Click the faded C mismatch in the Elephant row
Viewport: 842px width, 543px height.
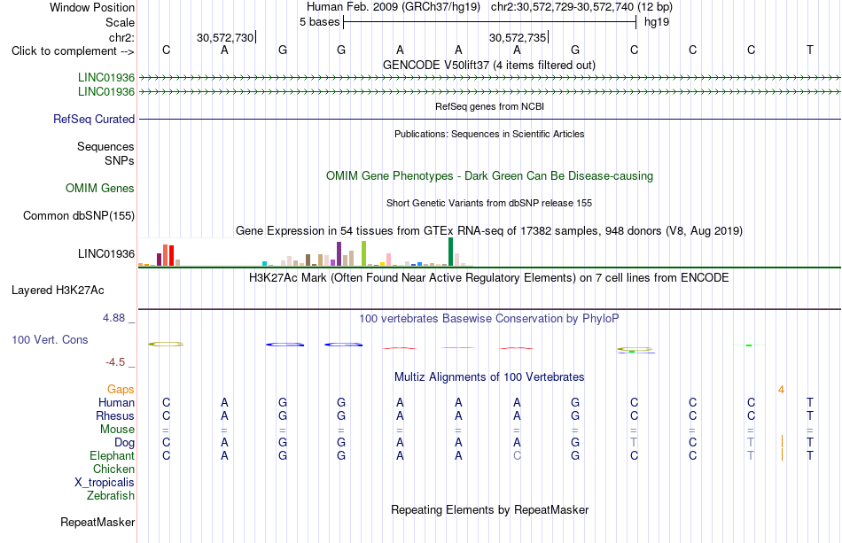point(517,455)
